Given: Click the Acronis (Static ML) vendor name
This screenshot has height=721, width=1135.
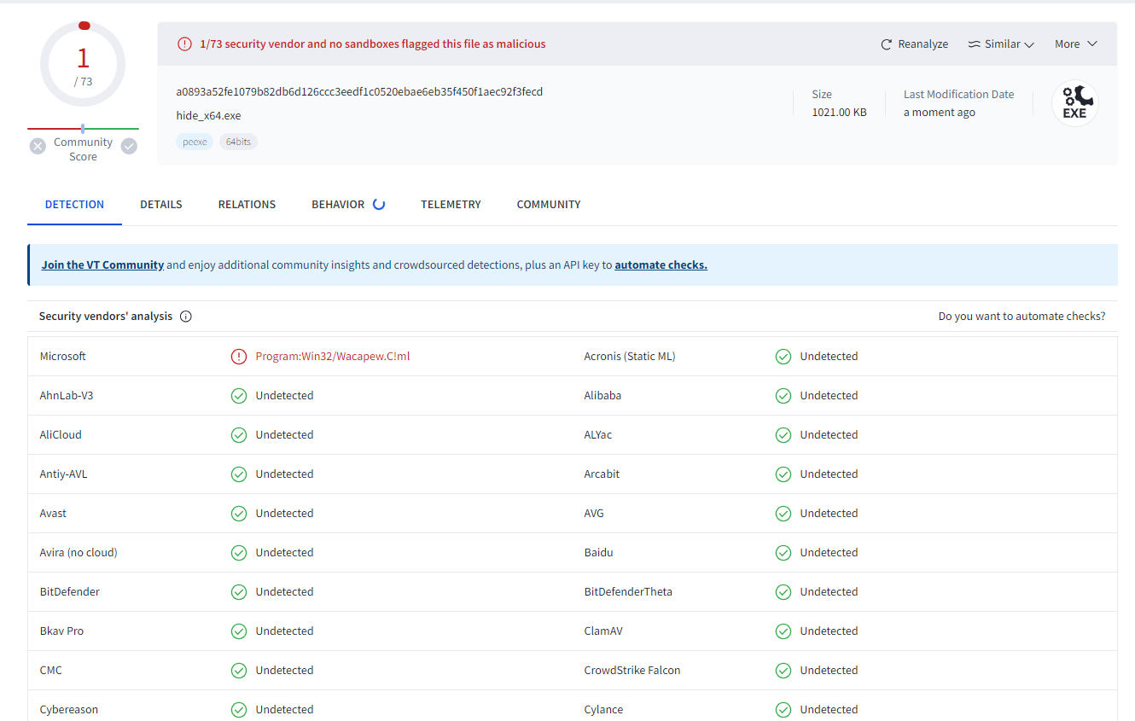Looking at the screenshot, I should 630,357.
